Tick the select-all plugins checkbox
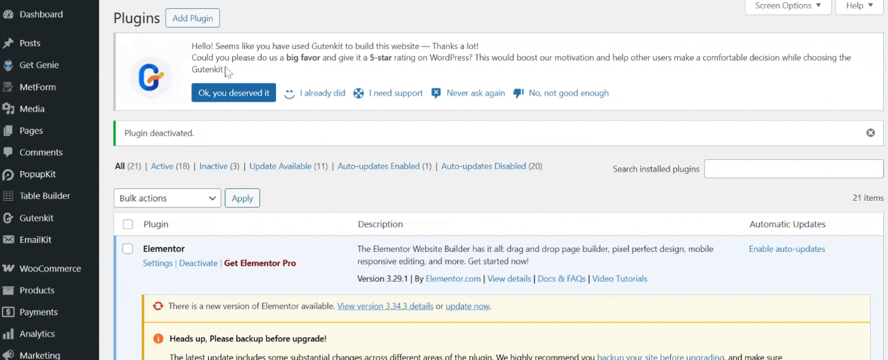The height and width of the screenshot is (360, 888). (128, 224)
